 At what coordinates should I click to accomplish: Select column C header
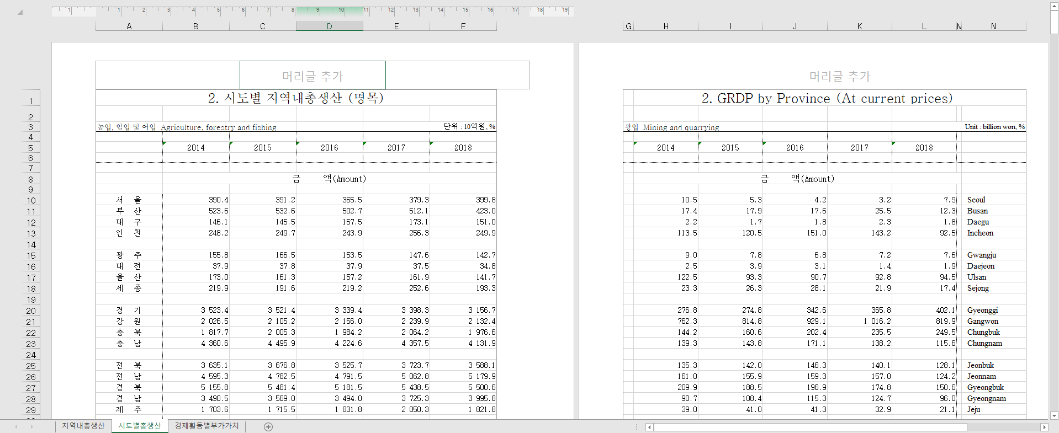point(263,26)
